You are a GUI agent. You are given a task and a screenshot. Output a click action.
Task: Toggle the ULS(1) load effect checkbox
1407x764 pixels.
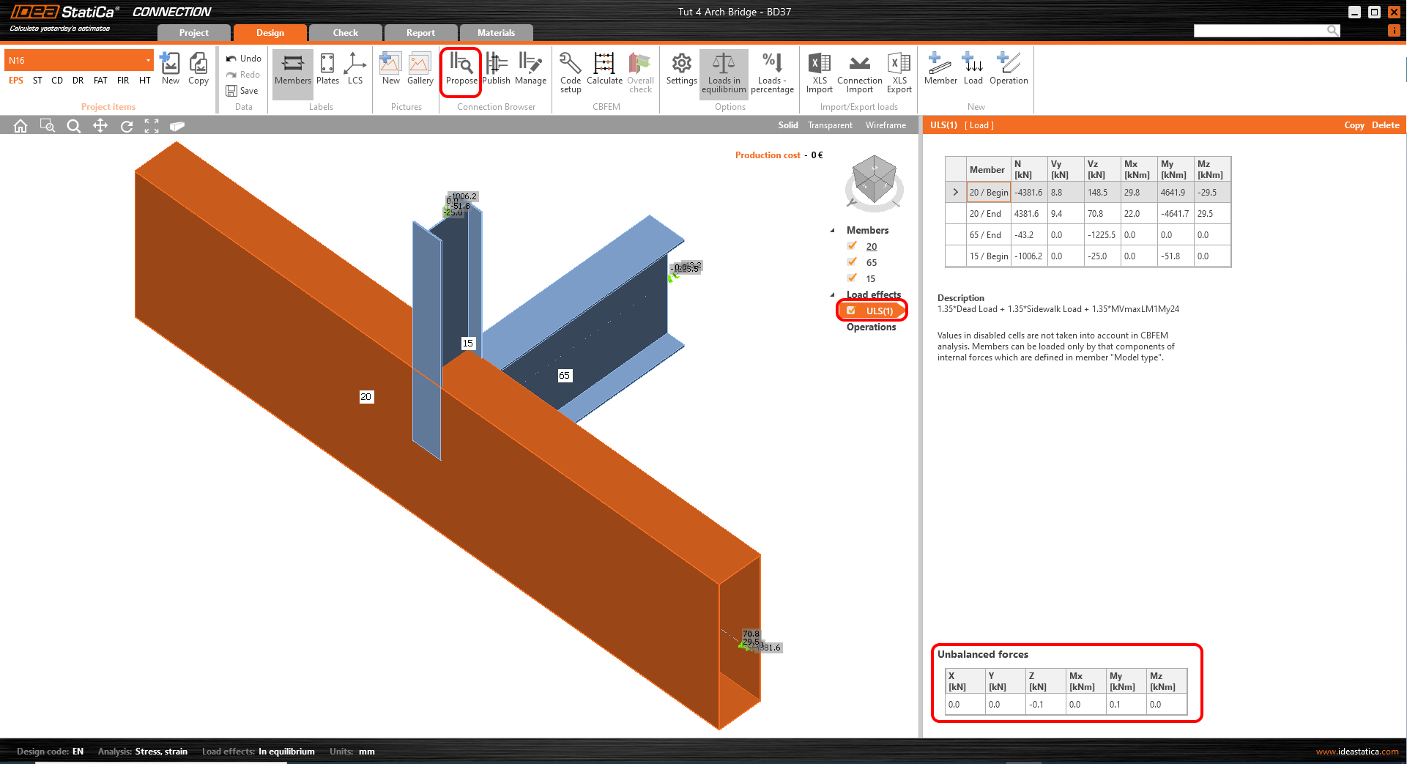coord(851,311)
